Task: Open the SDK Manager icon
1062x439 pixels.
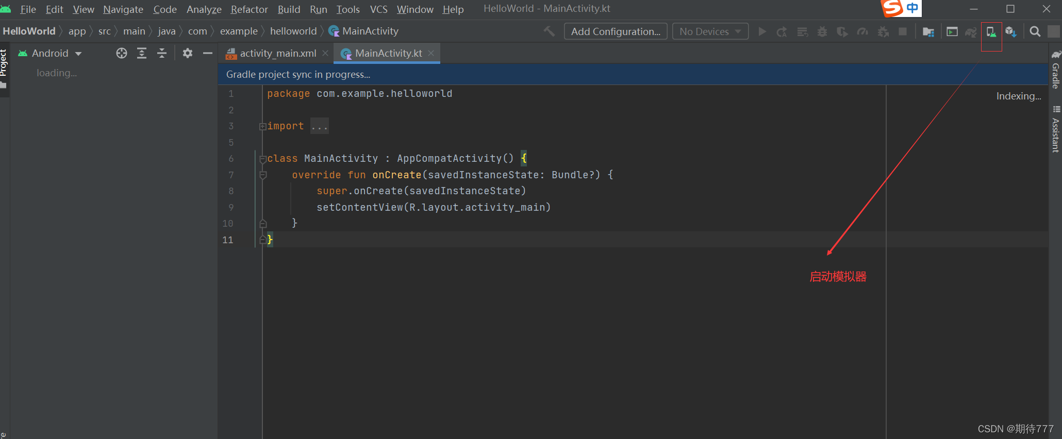Action: click(x=1010, y=31)
